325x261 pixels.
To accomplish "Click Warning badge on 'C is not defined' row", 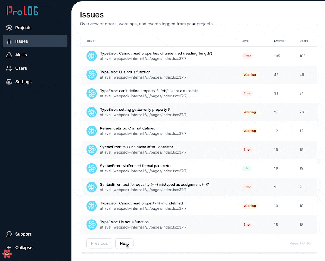I will click(x=250, y=131).
